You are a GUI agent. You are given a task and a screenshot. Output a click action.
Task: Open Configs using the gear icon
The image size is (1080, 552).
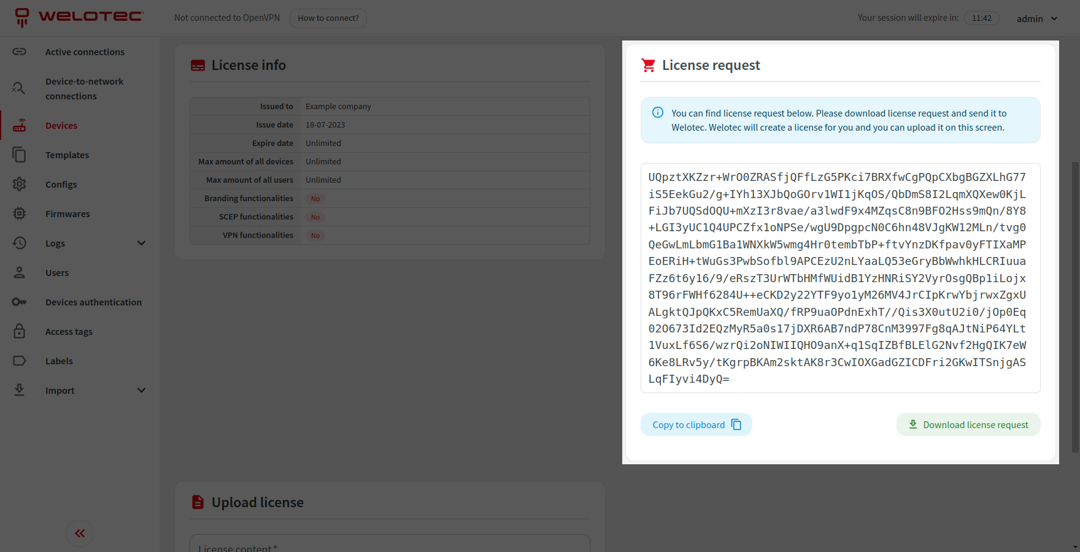(x=19, y=184)
